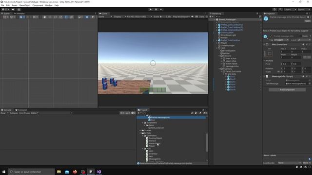The image size is (312, 175).
Task: Open the Layers dropdown
Action: [290, 10]
